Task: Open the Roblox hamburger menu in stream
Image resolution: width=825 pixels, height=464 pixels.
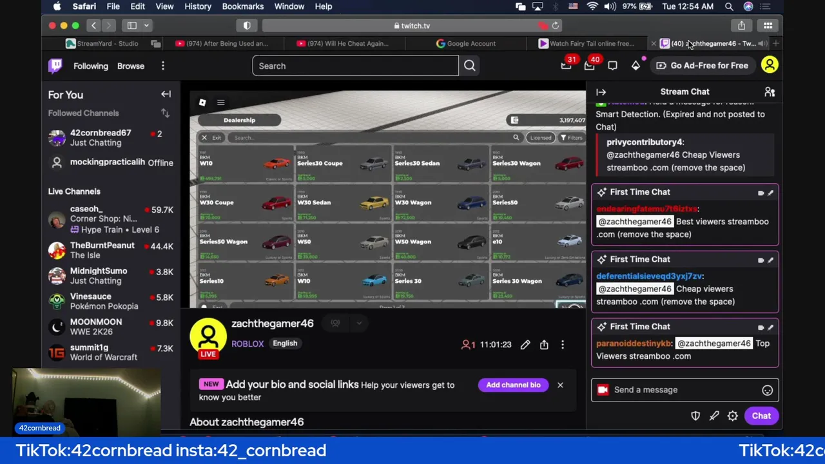Action: (220, 102)
